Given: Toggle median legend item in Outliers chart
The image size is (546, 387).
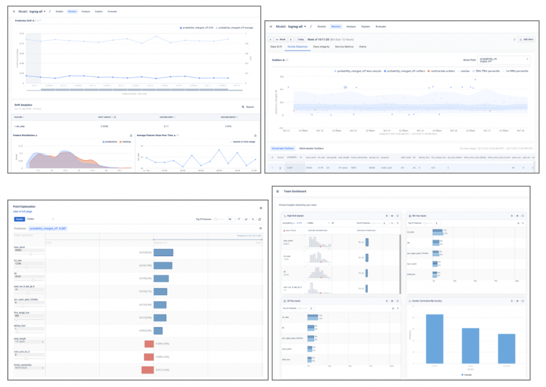Looking at the screenshot, I should pyautogui.click(x=463, y=71).
